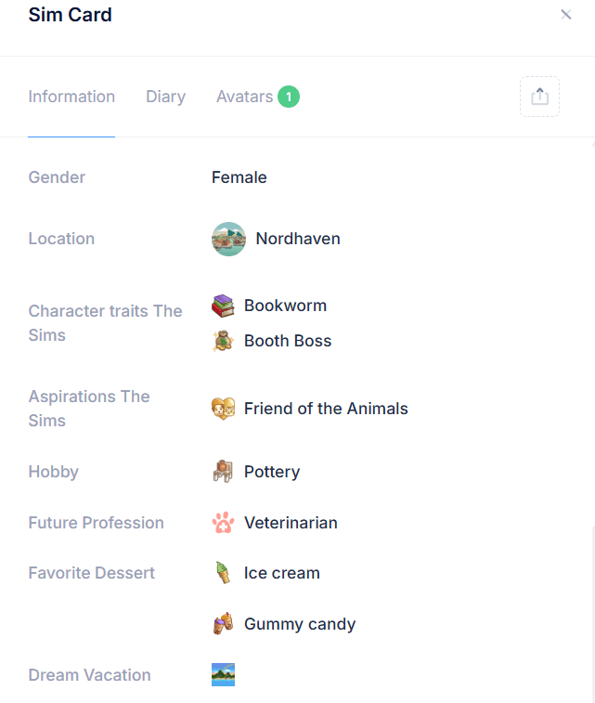
Task: Select the Veterinarian profession label
Action: (291, 523)
